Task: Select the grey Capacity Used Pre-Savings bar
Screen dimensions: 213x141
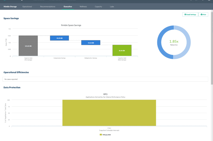Action: (28, 46)
